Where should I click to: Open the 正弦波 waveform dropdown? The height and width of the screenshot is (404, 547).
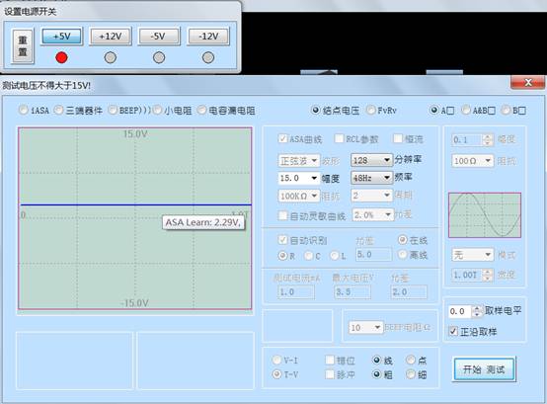point(299,161)
